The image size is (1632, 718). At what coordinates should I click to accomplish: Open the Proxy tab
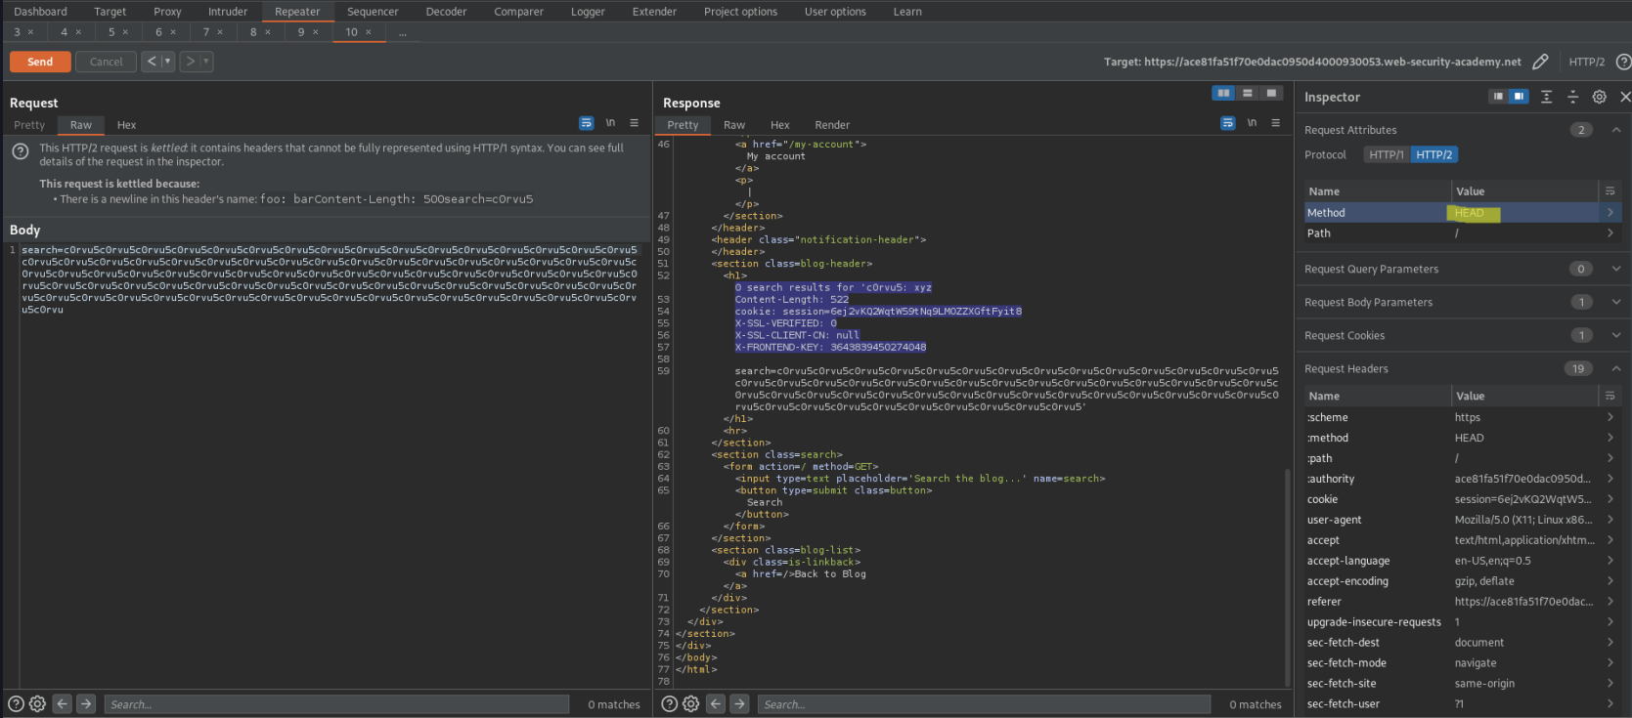pos(167,12)
